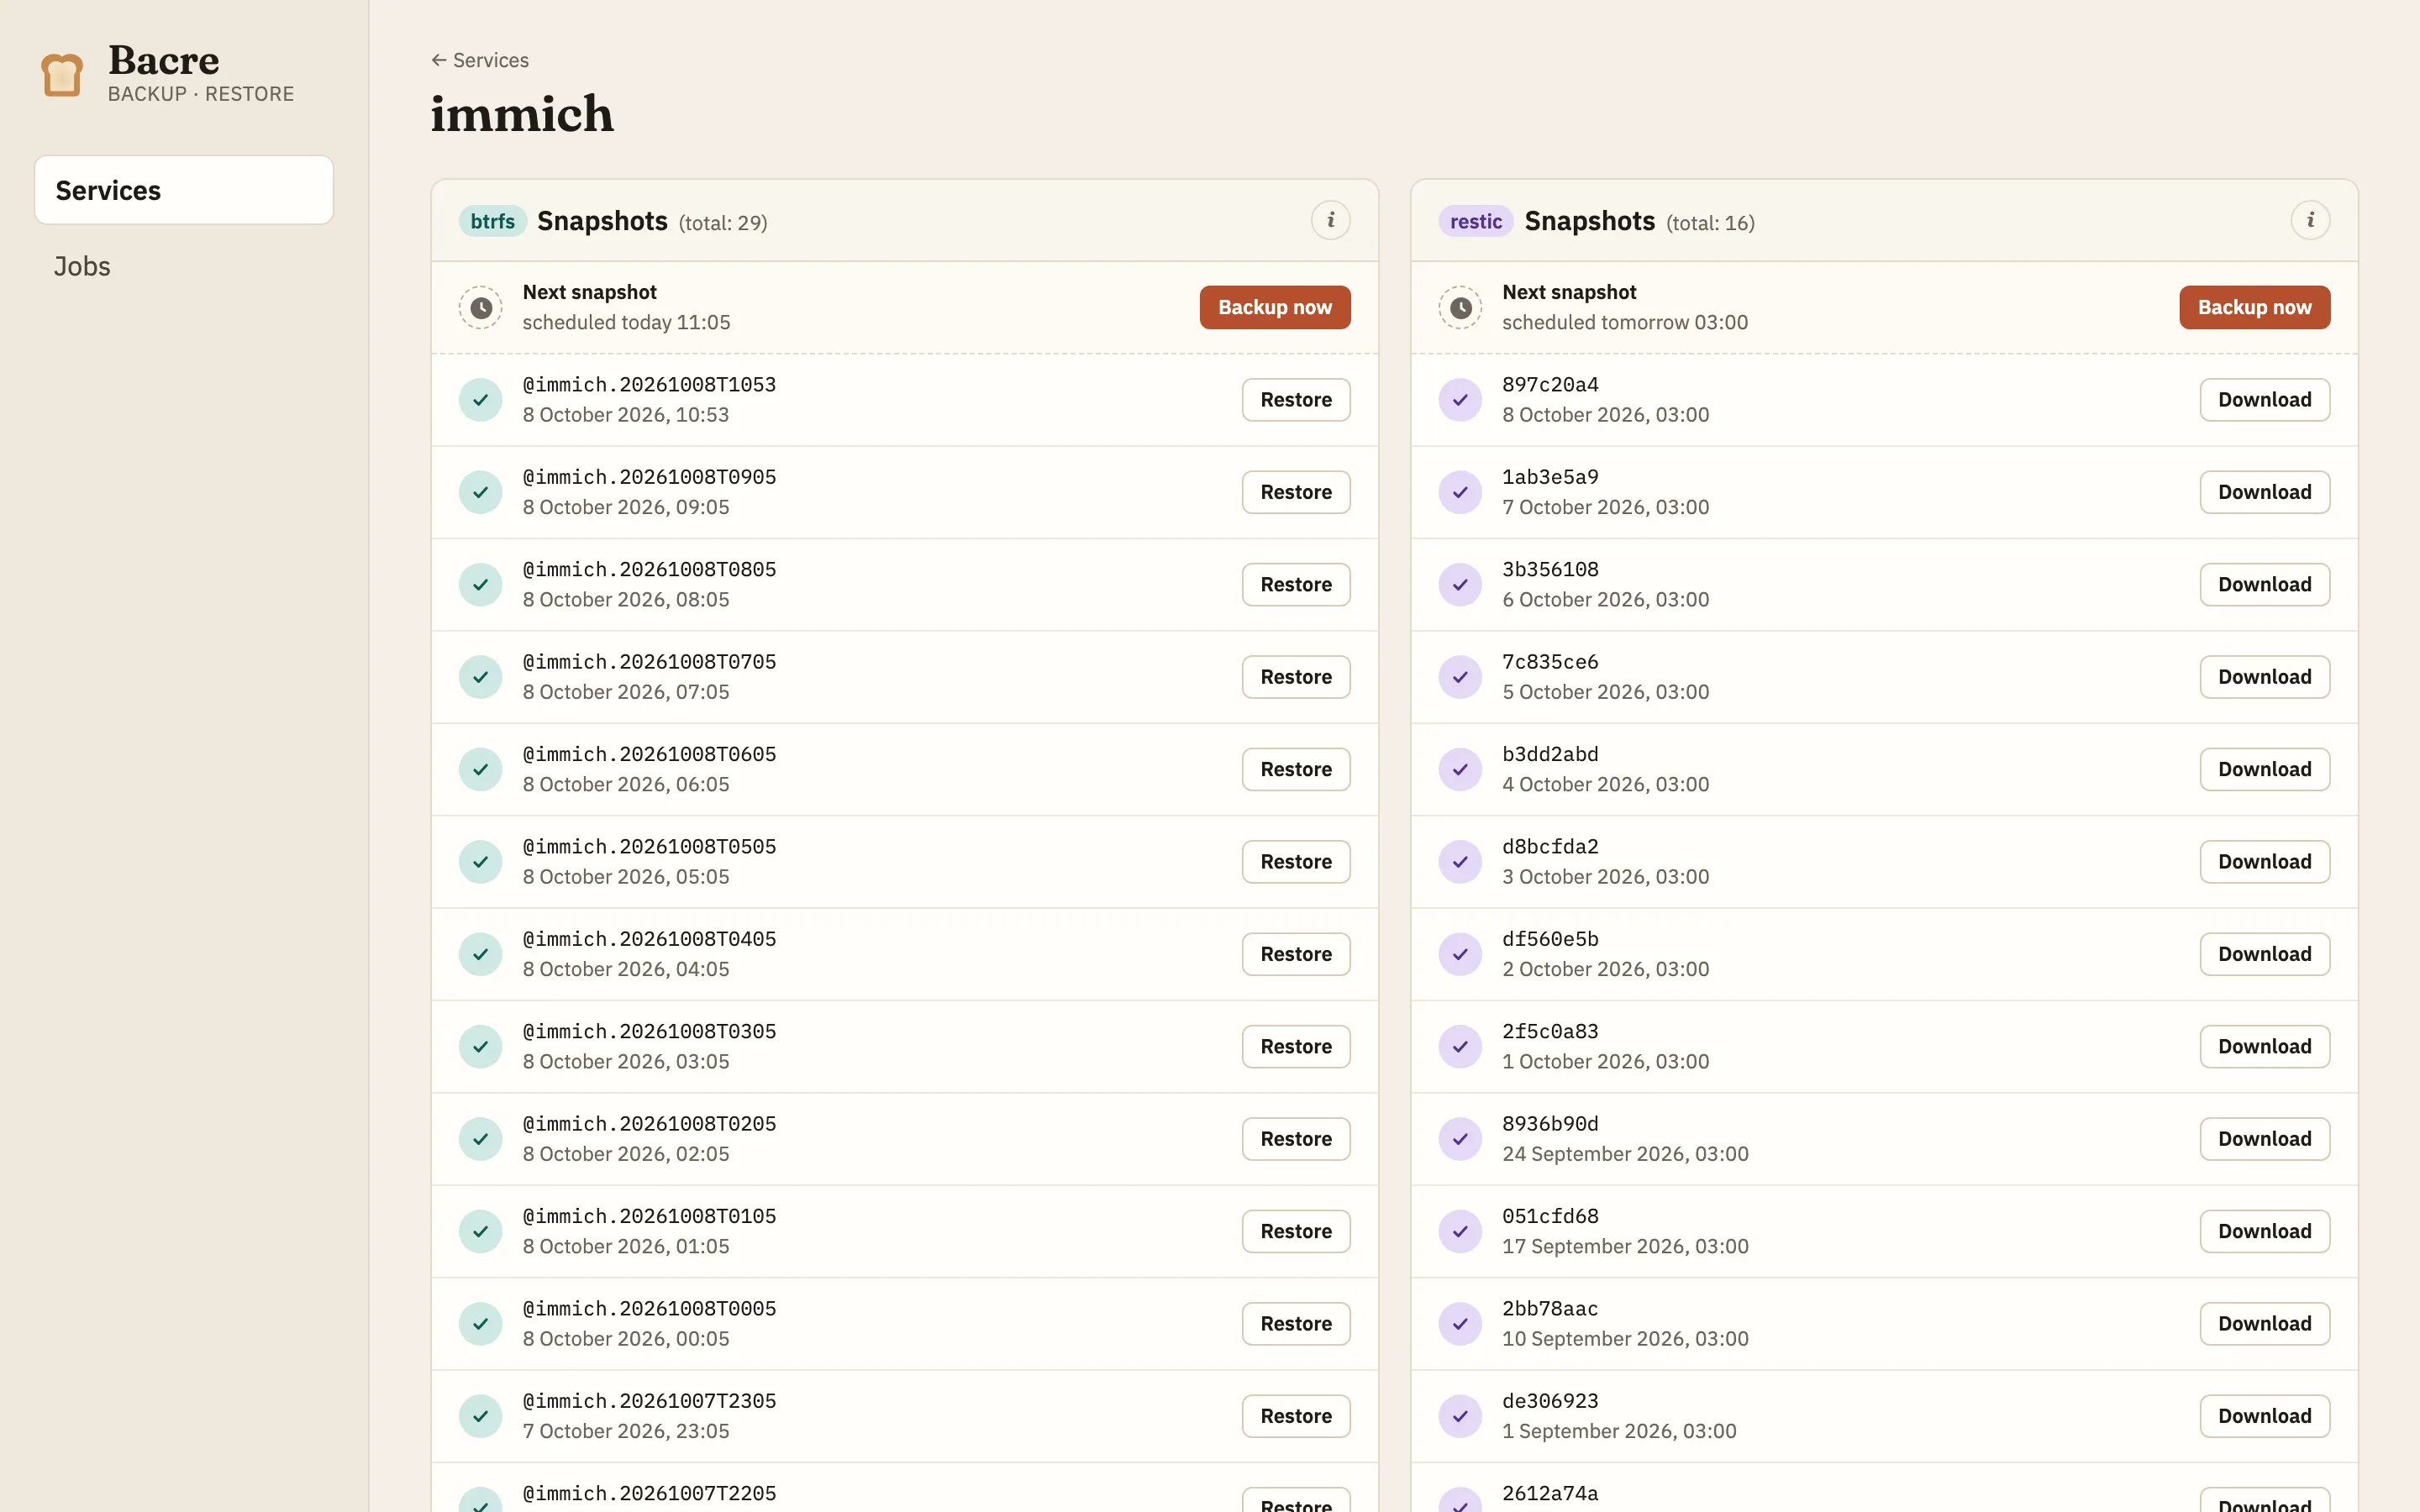
Task: Select the text "scheduled today 11:05"
Action: click(x=627, y=322)
